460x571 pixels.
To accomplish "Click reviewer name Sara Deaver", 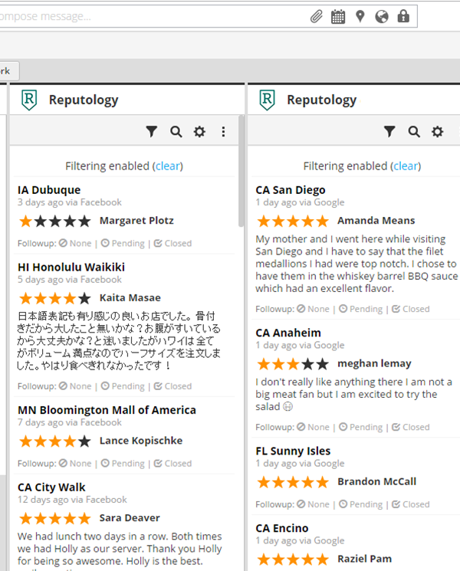I will (x=130, y=517).
